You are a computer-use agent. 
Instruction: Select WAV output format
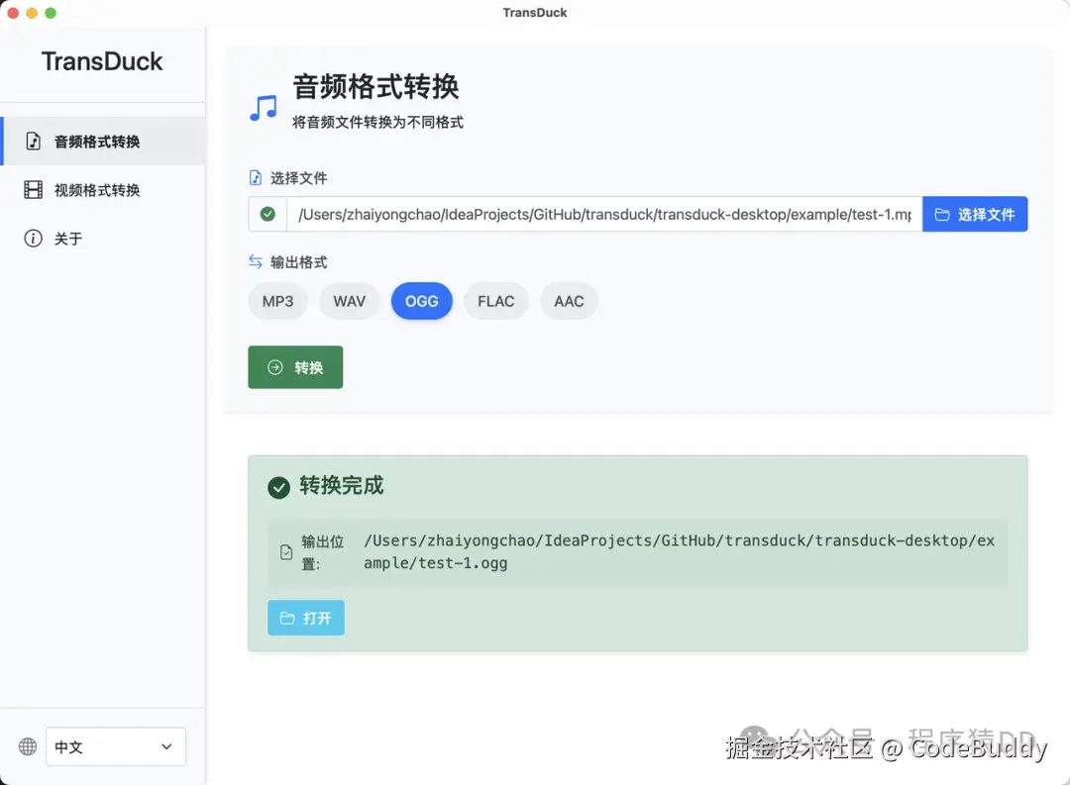coord(350,302)
